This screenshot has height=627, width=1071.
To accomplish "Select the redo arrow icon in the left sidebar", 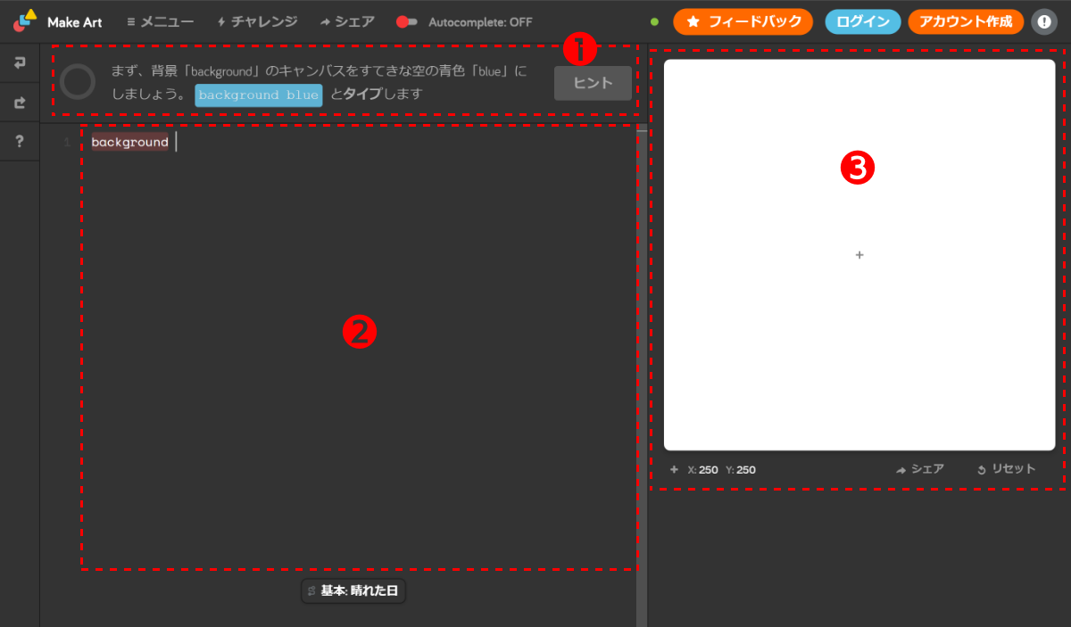I will 20,102.
